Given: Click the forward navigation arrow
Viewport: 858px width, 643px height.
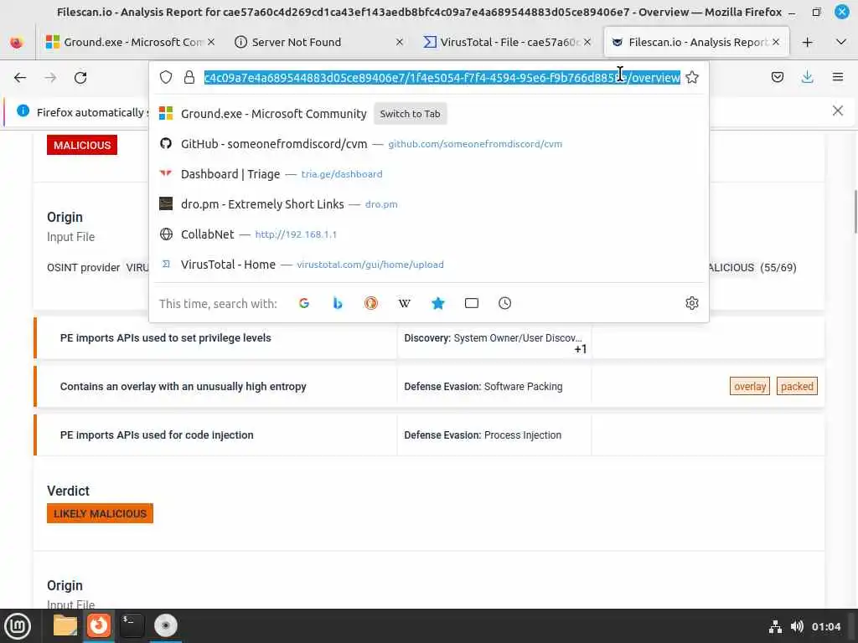Looking at the screenshot, I should click(x=50, y=78).
